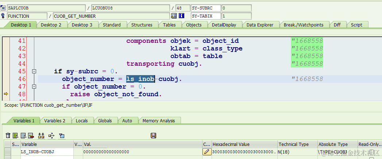Image resolution: width=382 pixels, height=159 pixels.
Task: Click the event-type gear icon left of FUNCTION
Action: pos(3,16)
